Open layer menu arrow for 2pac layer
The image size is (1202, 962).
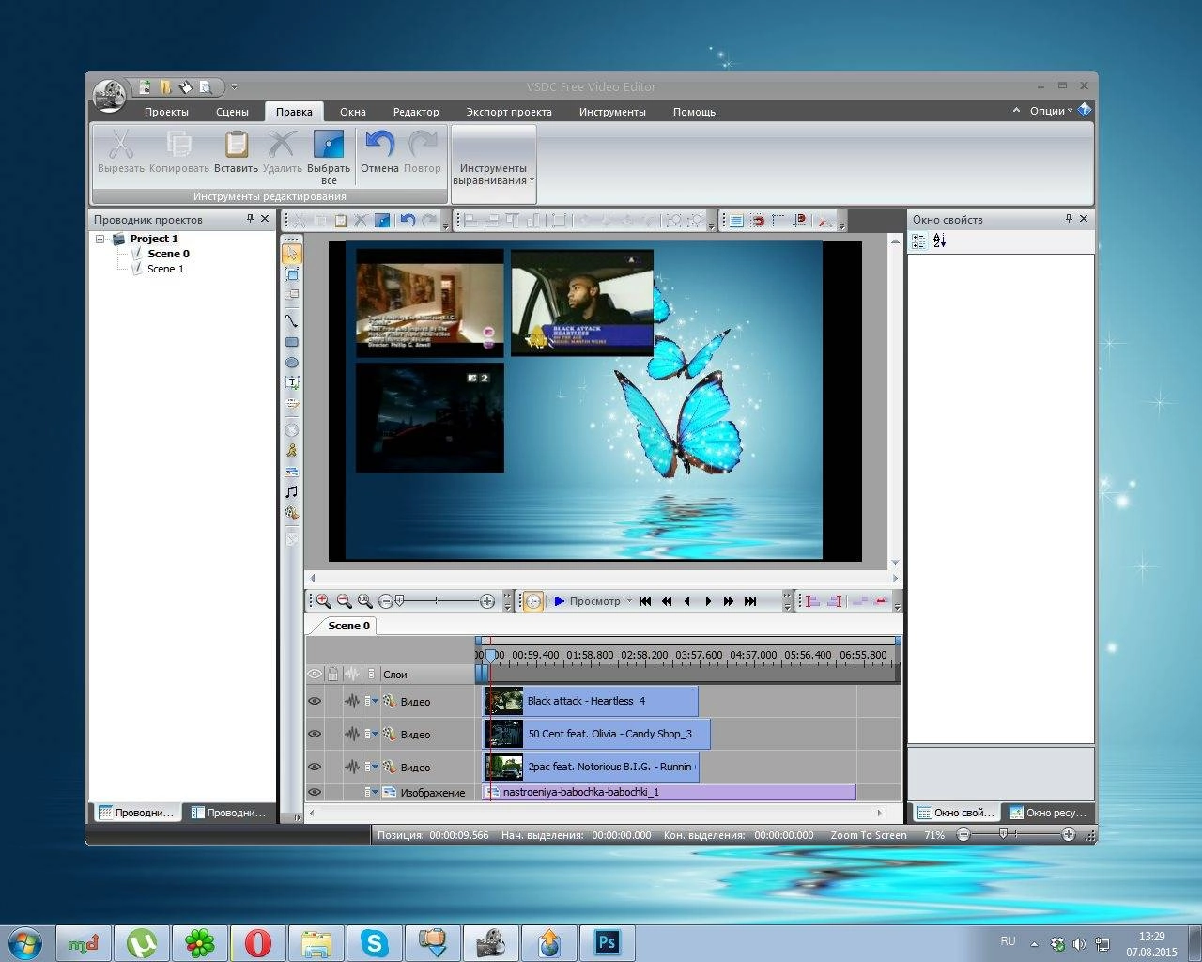pyautogui.click(x=372, y=767)
